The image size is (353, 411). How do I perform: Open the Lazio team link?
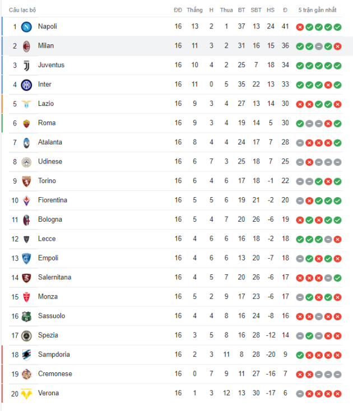pyautogui.click(x=46, y=104)
